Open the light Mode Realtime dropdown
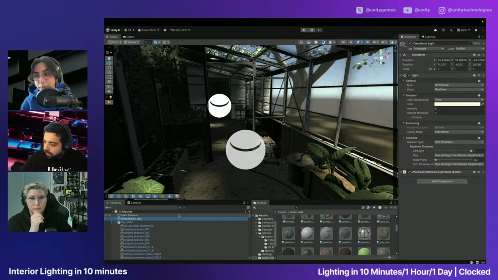Screen dimensions: 498x280 point(459,89)
